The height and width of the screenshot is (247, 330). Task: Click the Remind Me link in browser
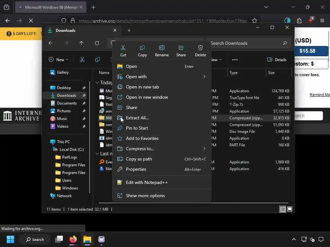tap(319, 95)
